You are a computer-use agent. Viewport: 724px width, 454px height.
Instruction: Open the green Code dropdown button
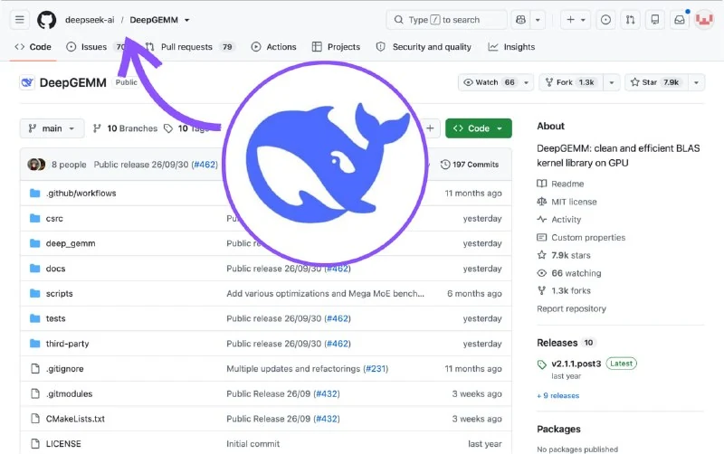[479, 128]
